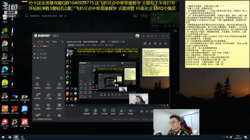Mute the 扬声器 speaker
Image resolution: width=250 pixels, height=140 pixels.
tap(130, 112)
